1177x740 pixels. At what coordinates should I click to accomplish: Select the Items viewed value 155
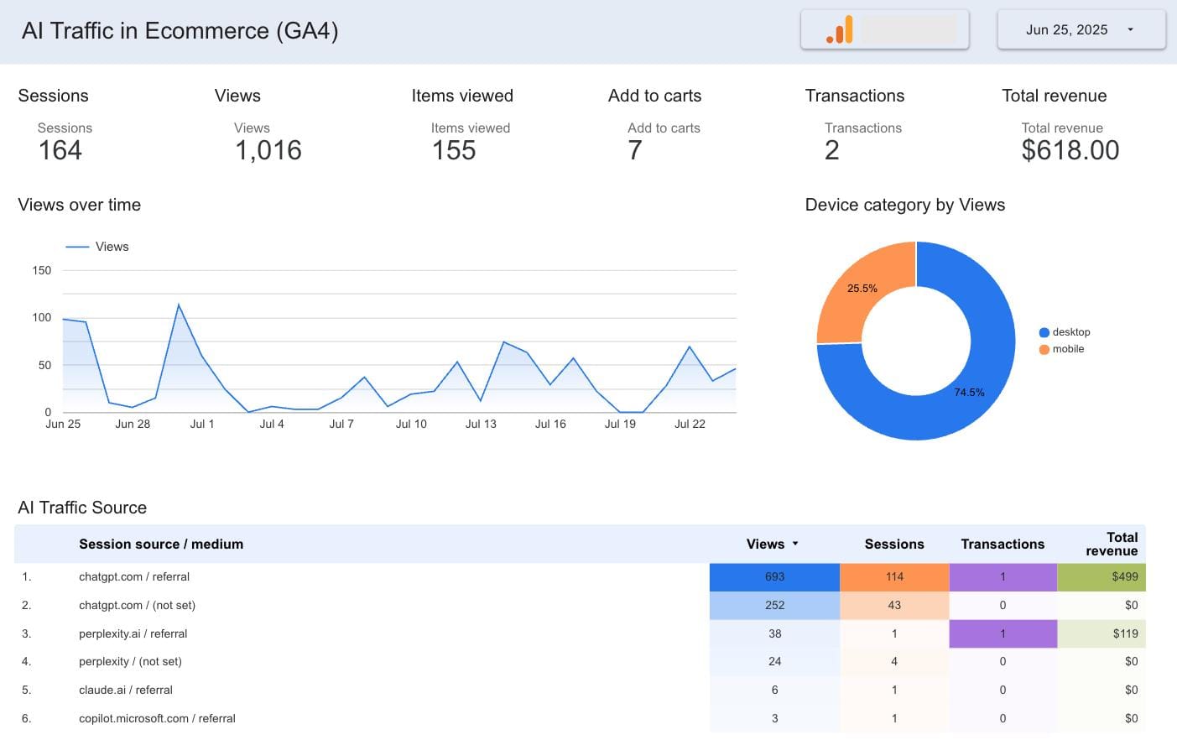pyautogui.click(x=454, y=150)
